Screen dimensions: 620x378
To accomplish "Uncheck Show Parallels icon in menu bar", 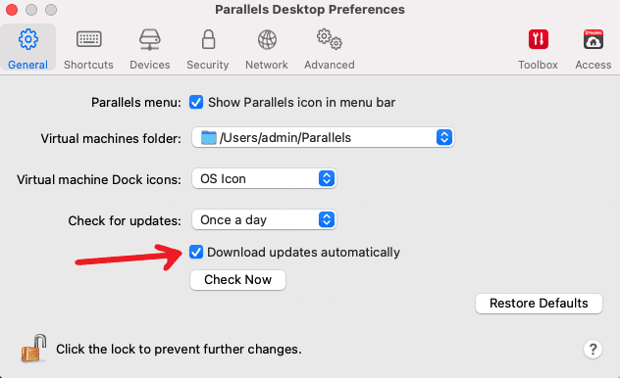I will pyautogui.click(x=196, y=102).
